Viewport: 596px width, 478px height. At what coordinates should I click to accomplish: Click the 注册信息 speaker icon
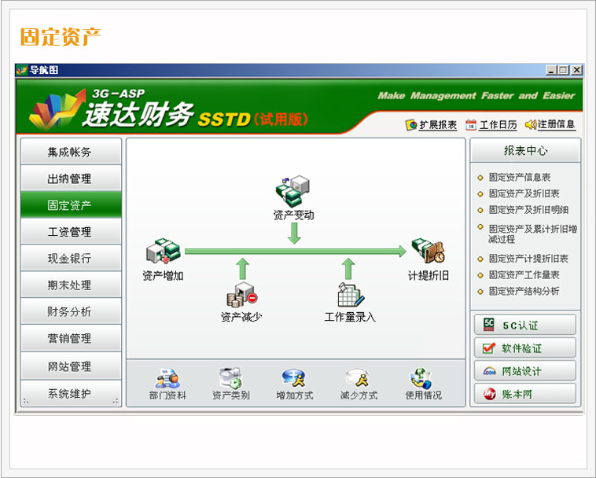coord(531,124)
